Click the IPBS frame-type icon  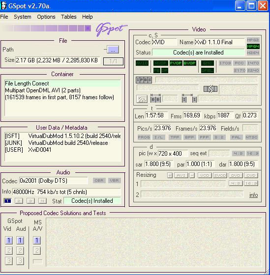point(144,80)
